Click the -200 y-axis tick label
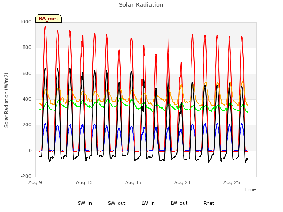The image size is (283, 212). [x=26, y=176]
